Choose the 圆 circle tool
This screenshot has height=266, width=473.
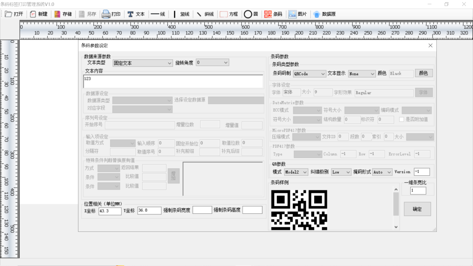[x=251, y=14]
